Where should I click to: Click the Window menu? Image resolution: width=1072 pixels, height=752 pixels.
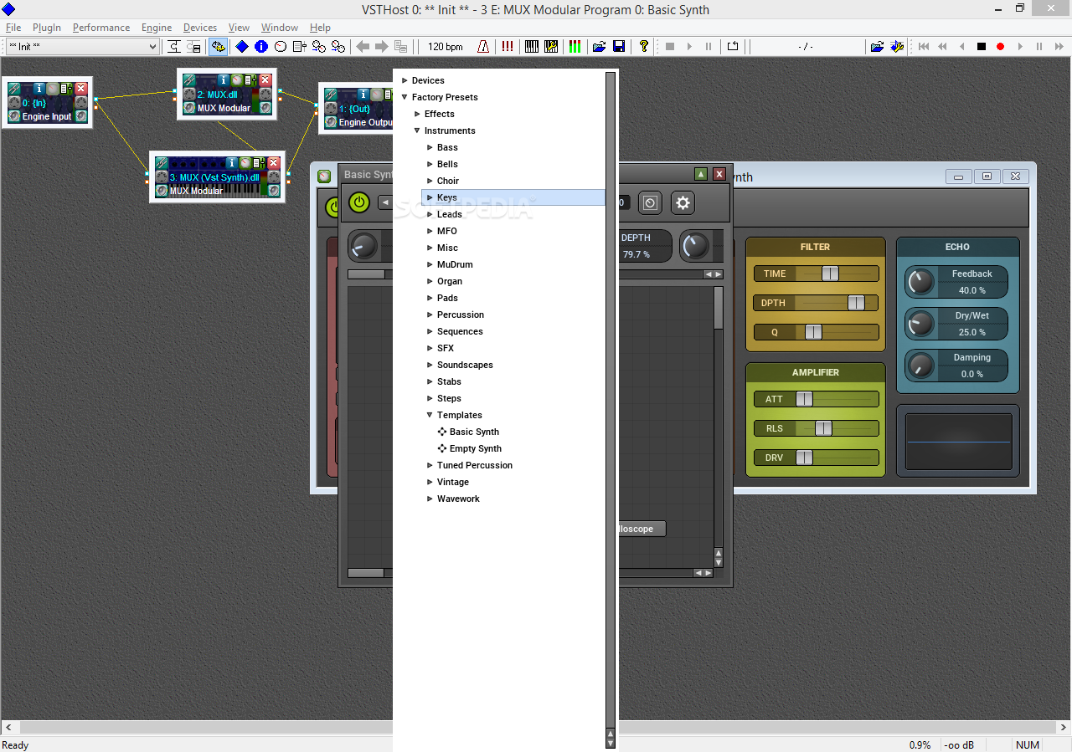(280, 28)
